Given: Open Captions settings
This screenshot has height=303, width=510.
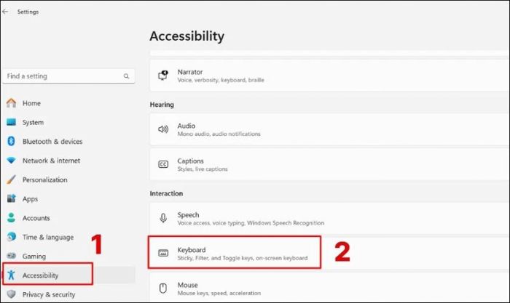Looking at the screenshot, I should pyautogui.click(x=329, y=164).
